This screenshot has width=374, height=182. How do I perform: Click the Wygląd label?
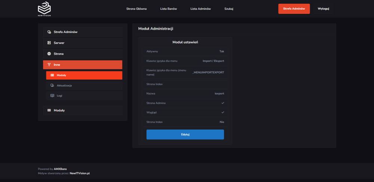(151, 112)
